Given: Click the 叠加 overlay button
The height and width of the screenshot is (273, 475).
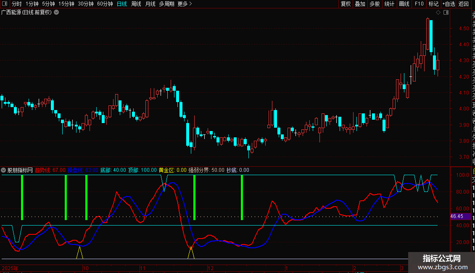Looking at the screenshot, I should (360, 4).
